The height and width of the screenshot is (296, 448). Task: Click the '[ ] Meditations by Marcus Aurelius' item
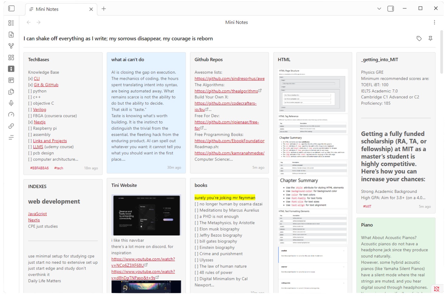tap(227, 210)
